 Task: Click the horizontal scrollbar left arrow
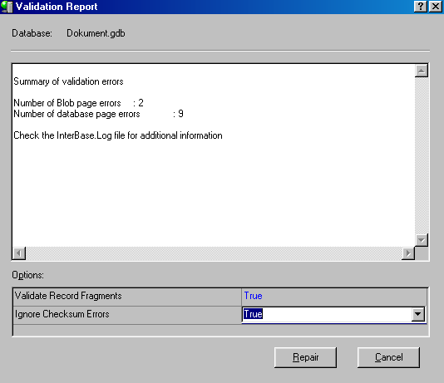point(19,253)
